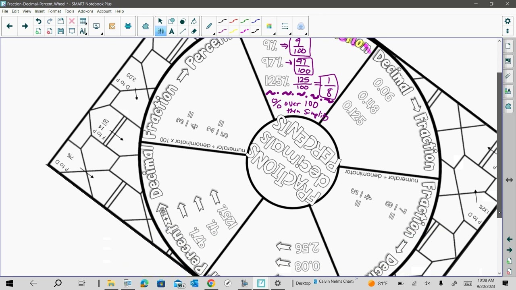Open the Account menu
Image resolution: width=516 pixels, height=290 pixels.
click(x=104, y=11)
